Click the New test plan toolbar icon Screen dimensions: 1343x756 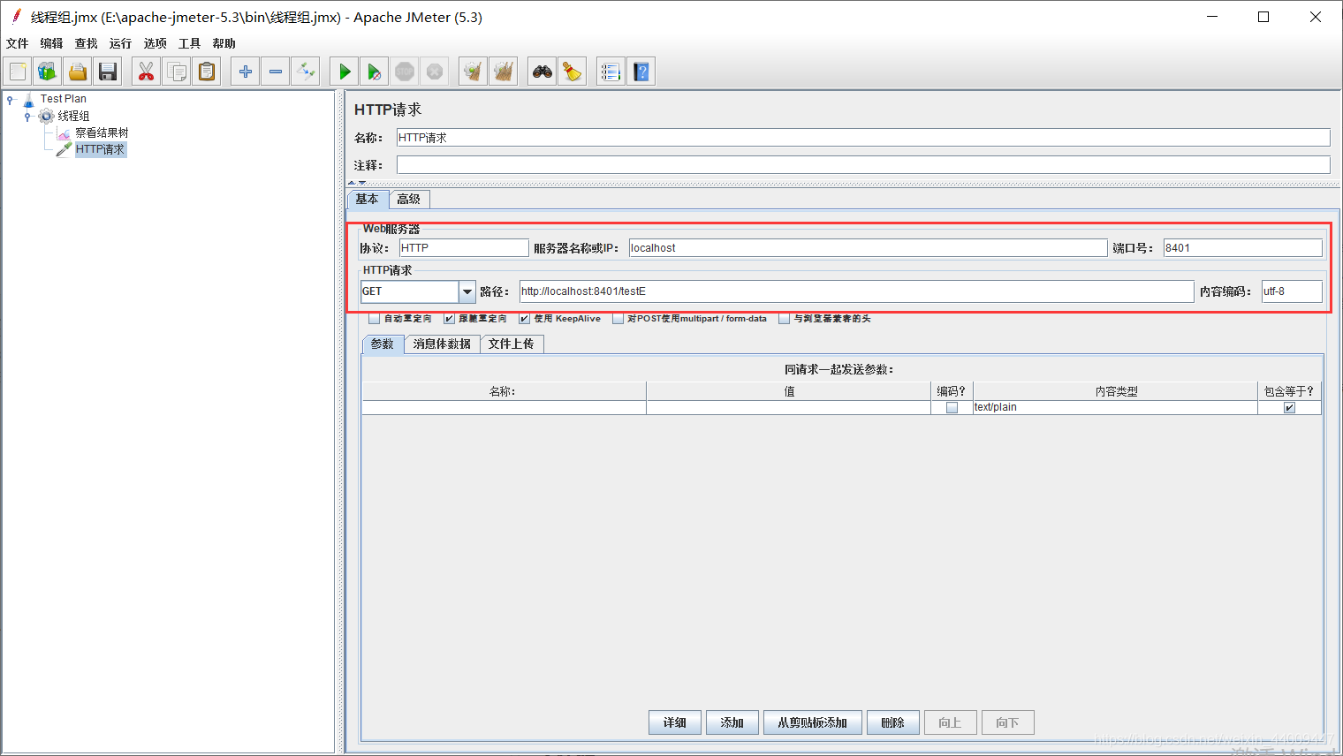18,72
